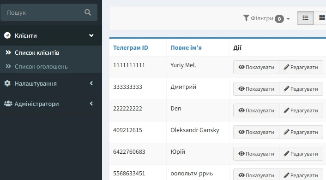Expand Адміністратори using its chevron

pos(91,103)
